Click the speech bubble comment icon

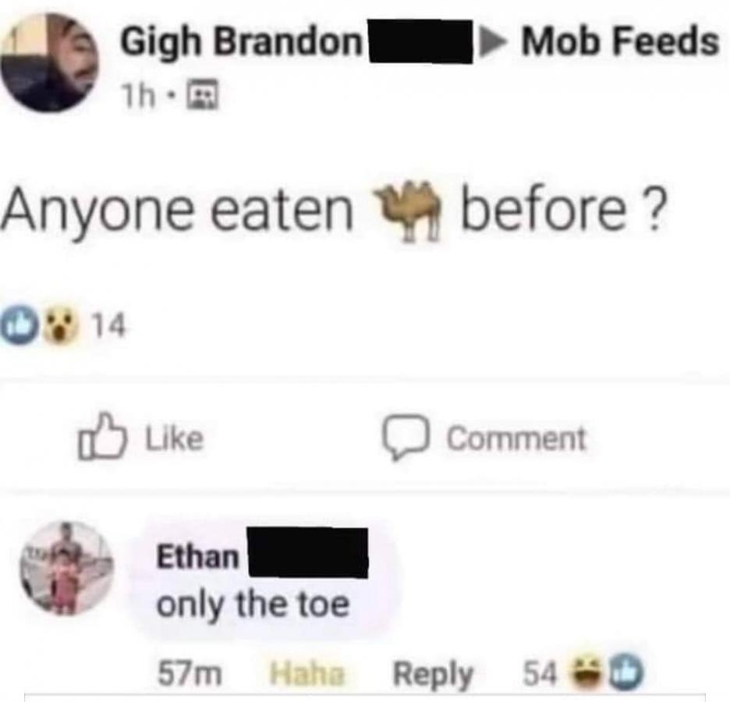(406, 437)
